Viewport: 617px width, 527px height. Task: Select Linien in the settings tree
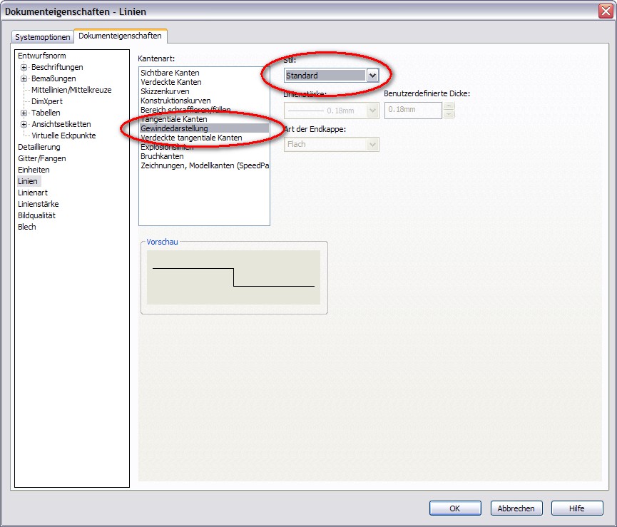(28, 181)
